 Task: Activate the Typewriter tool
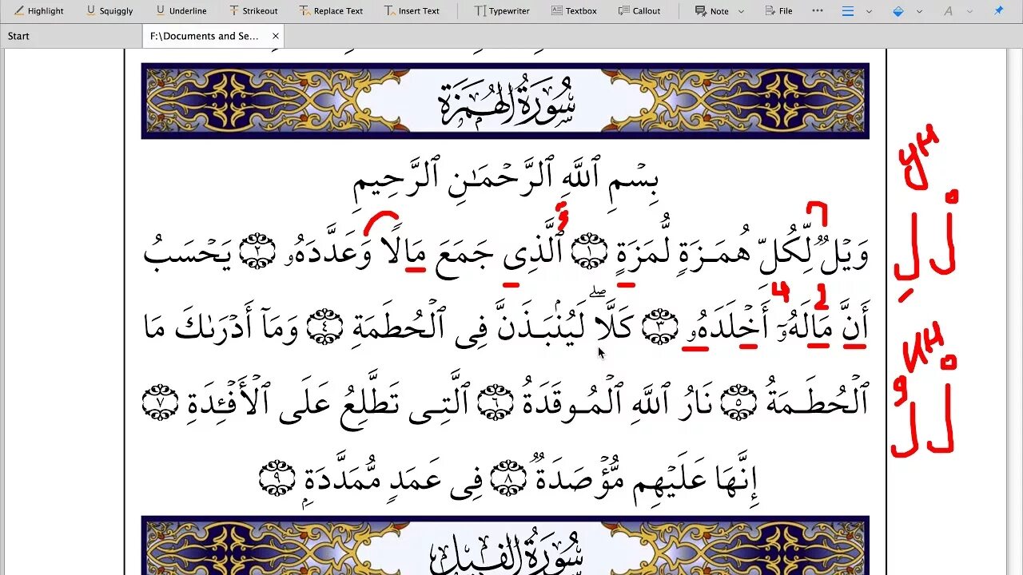502,11
